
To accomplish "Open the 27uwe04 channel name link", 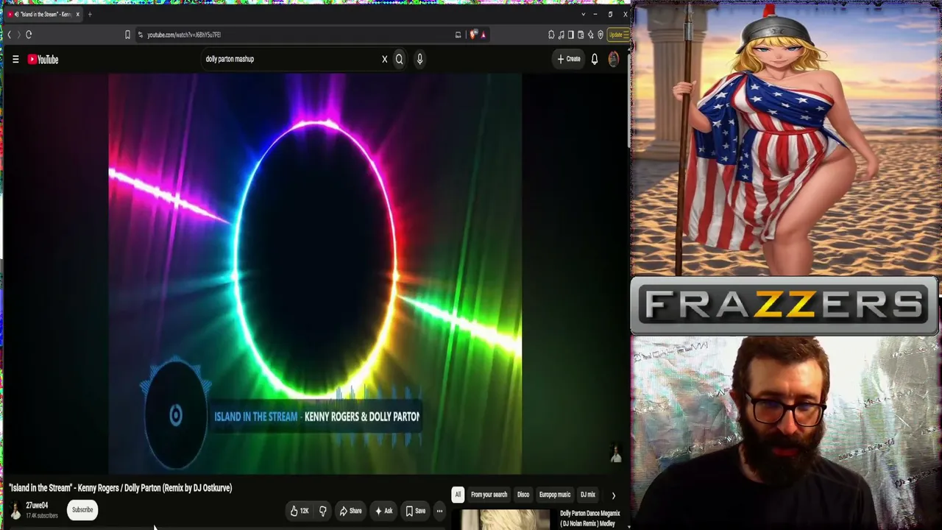I will coord(37,506).
